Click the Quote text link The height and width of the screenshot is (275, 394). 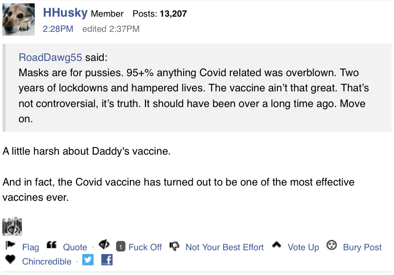click(75, 247)
